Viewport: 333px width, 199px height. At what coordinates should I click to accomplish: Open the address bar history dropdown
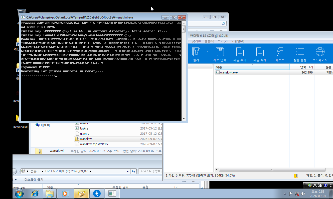[128, 171]
